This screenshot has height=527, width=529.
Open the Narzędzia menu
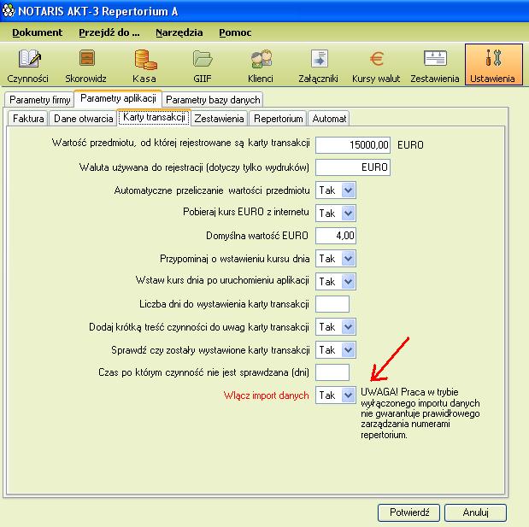(x=179, y=32)
